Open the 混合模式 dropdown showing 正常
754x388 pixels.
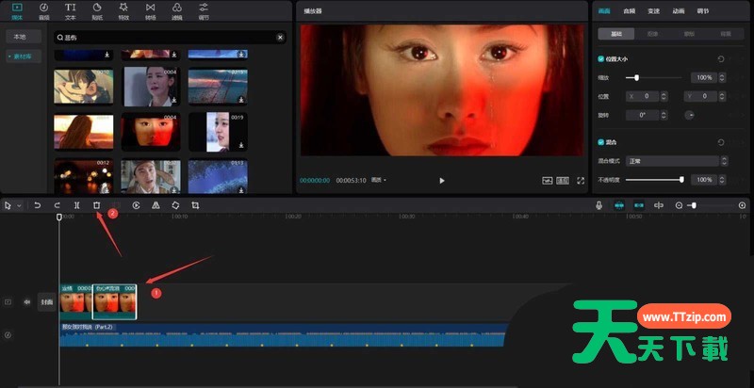click(675, 161)
